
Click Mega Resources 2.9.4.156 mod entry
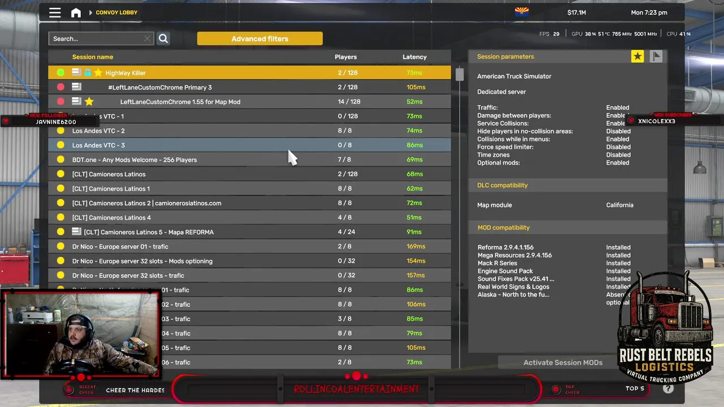click(515, 255)
